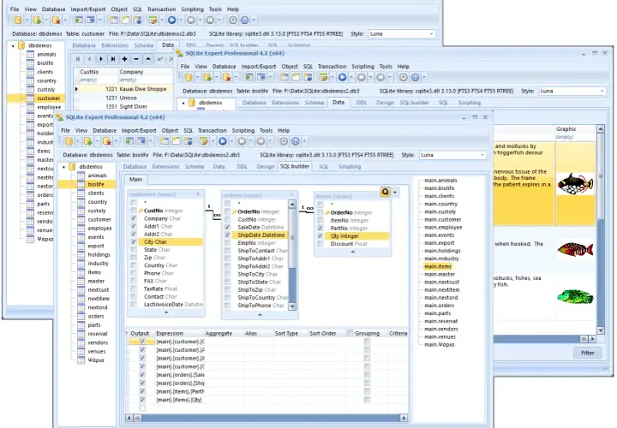Select main.items in the SQL builder table list
Screen dimensions: 617x428
[x=438, y=266]
